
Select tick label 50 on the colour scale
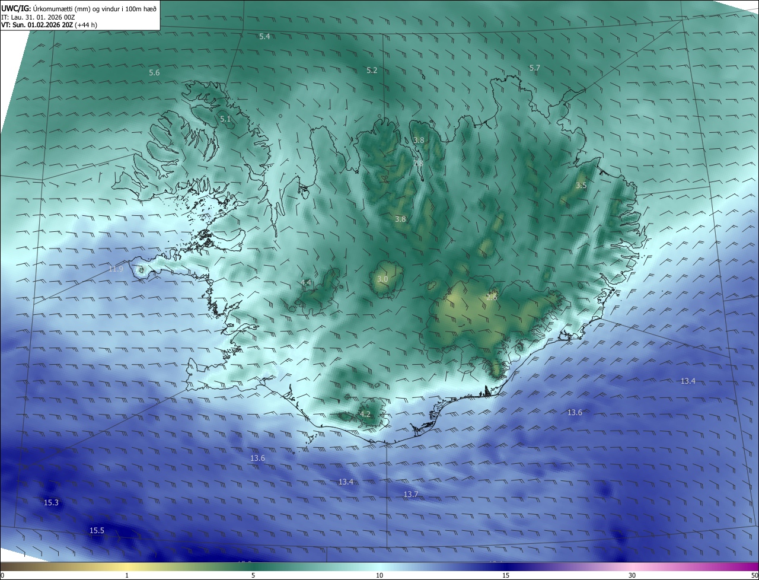click(x=754, y=575)
